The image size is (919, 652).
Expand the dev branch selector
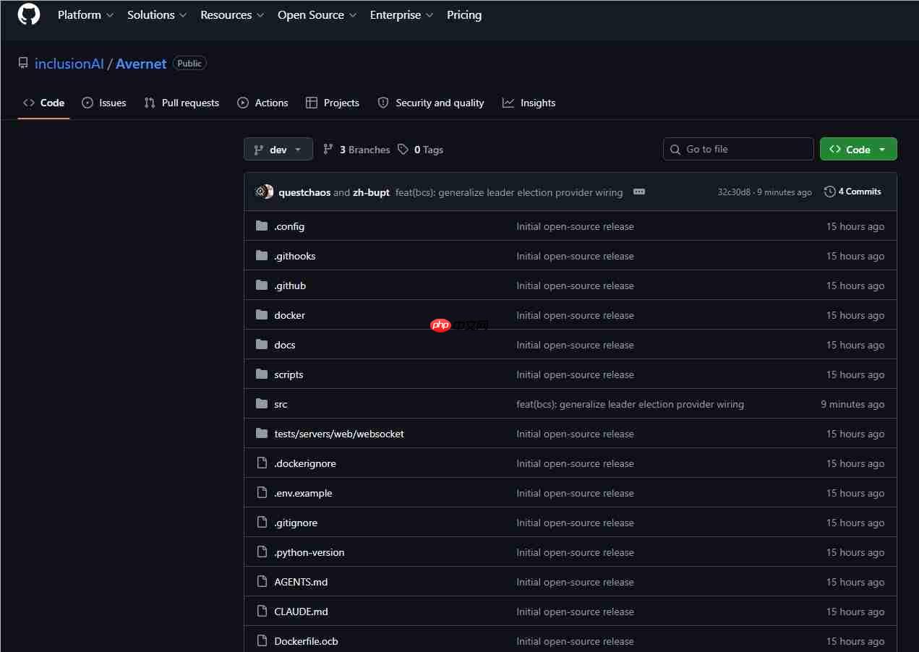tap(278, 149)
